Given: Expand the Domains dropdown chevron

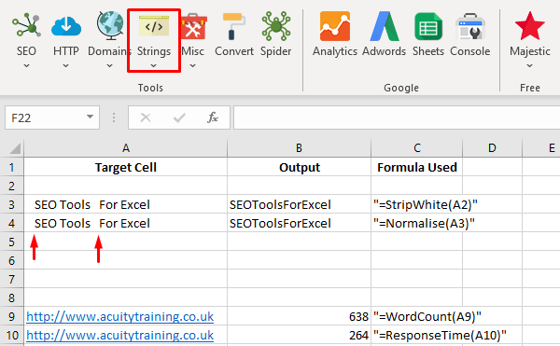Looking at the screenshot, I should tap(109, 65).
